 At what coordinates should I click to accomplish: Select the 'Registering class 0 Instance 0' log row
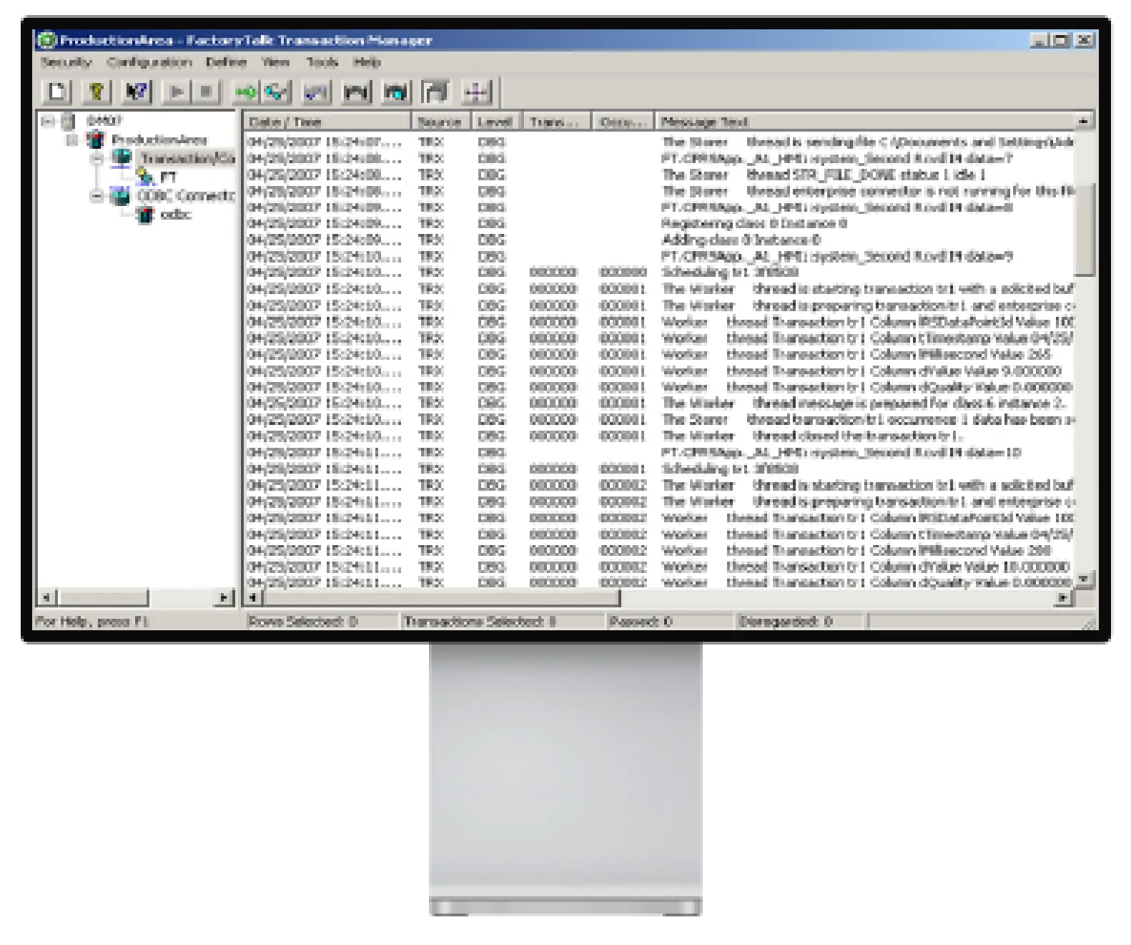pos(659,224)
